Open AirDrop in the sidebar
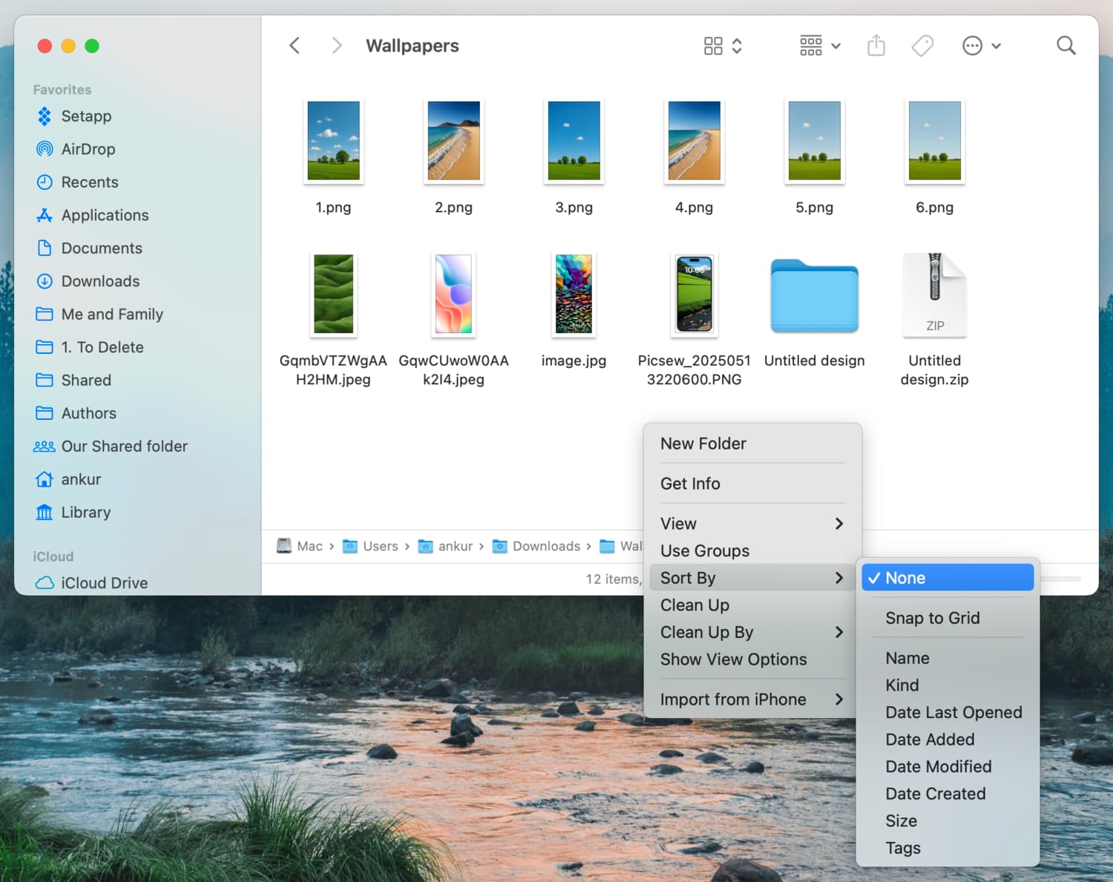 coord(88,149)
